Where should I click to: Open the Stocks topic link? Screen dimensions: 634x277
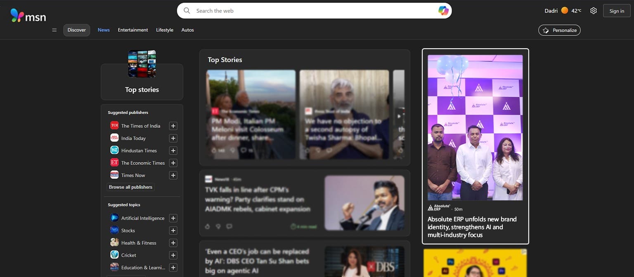[x=128, y=230]
